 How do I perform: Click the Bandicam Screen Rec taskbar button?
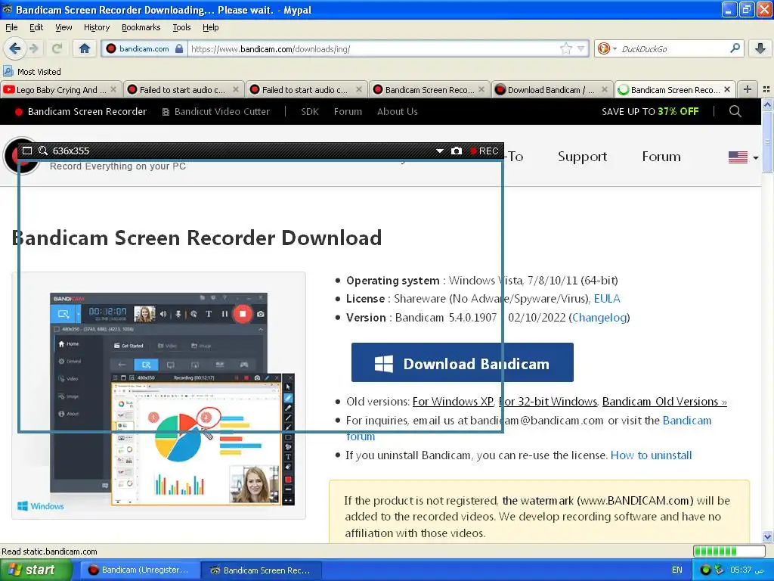pyautogui.click(x=262, y=570)
